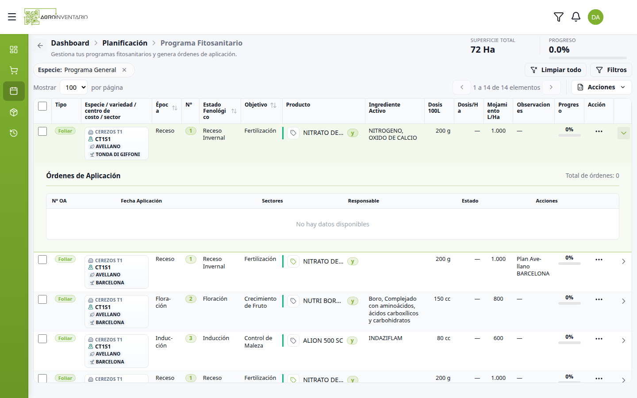Remove the Especie Programa General filter chip

[x=124, y=70]
